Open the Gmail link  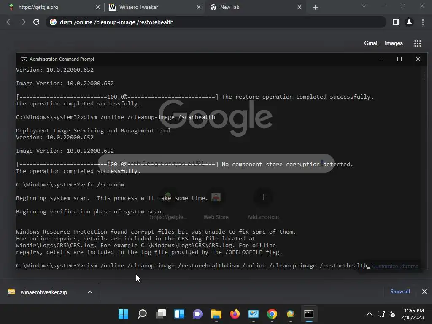click(x=371, y=43)
